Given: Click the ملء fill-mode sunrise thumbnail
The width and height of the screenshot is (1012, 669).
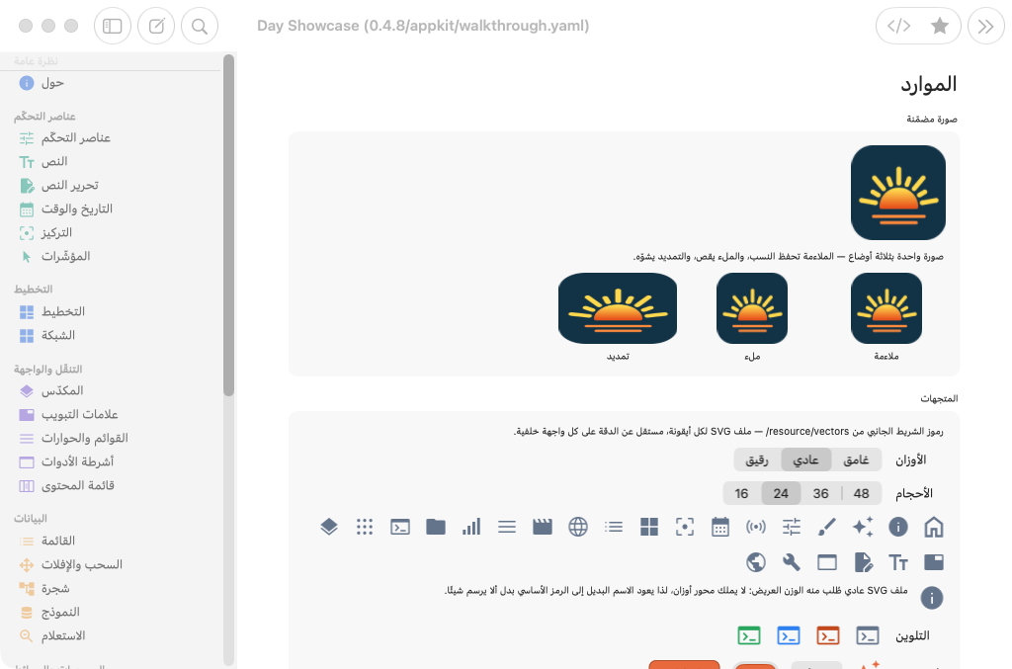Looking at the screenshot, I should coord(752,308).
